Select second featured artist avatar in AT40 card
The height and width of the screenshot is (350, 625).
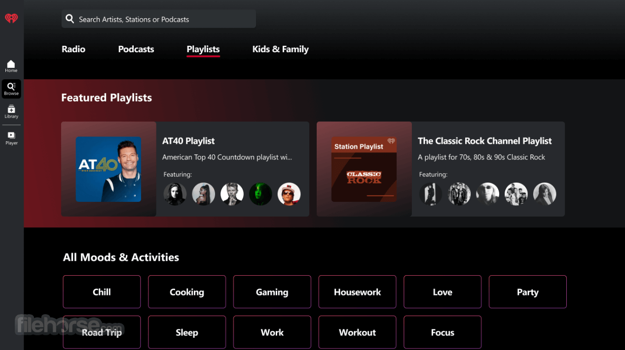204,194
